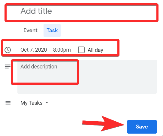Viewport: 163px width, 136px height.
Task: Focus the Add title field
Action: 88,11
